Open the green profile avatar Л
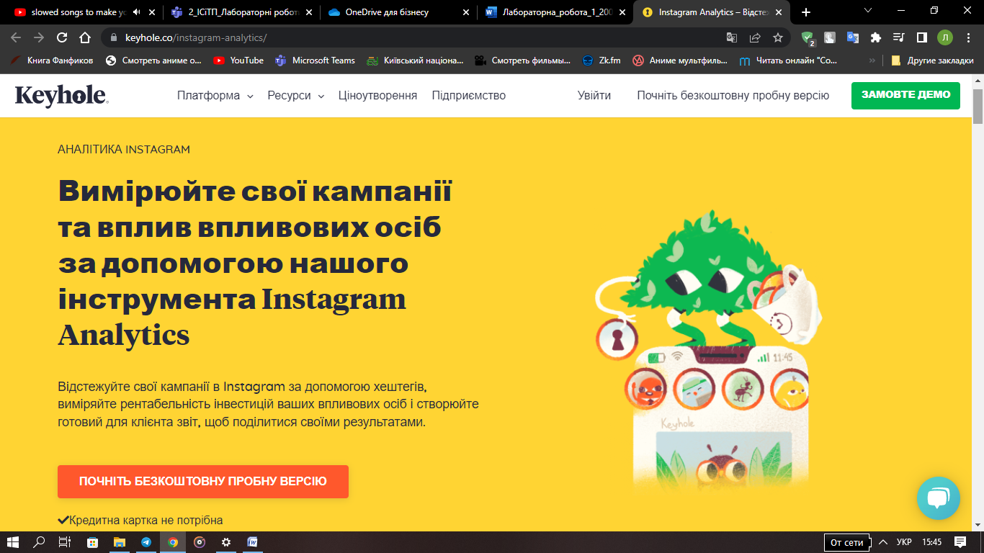The image size is (984, 553). (945, 37)
